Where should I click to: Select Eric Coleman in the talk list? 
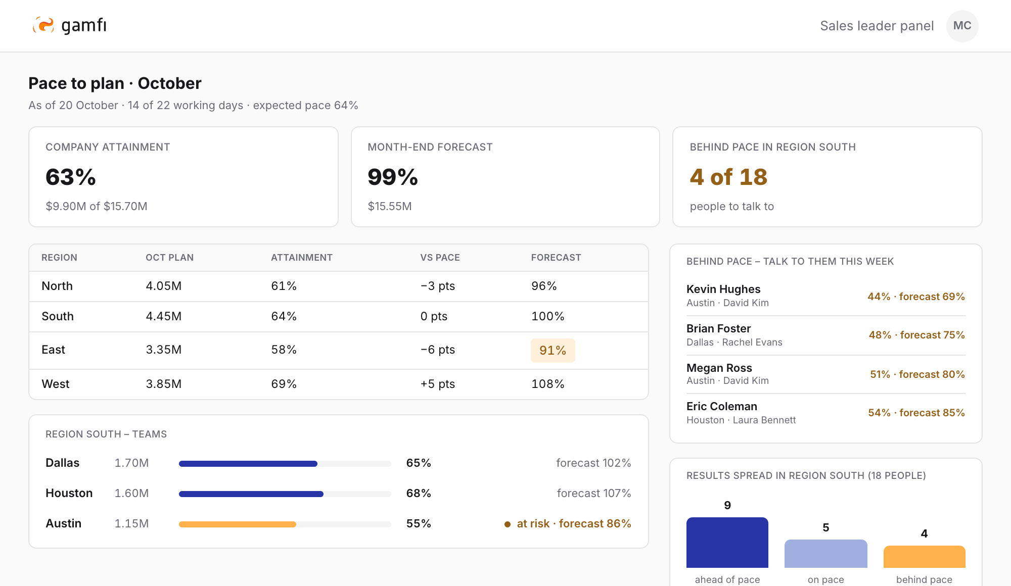(825, 413)
